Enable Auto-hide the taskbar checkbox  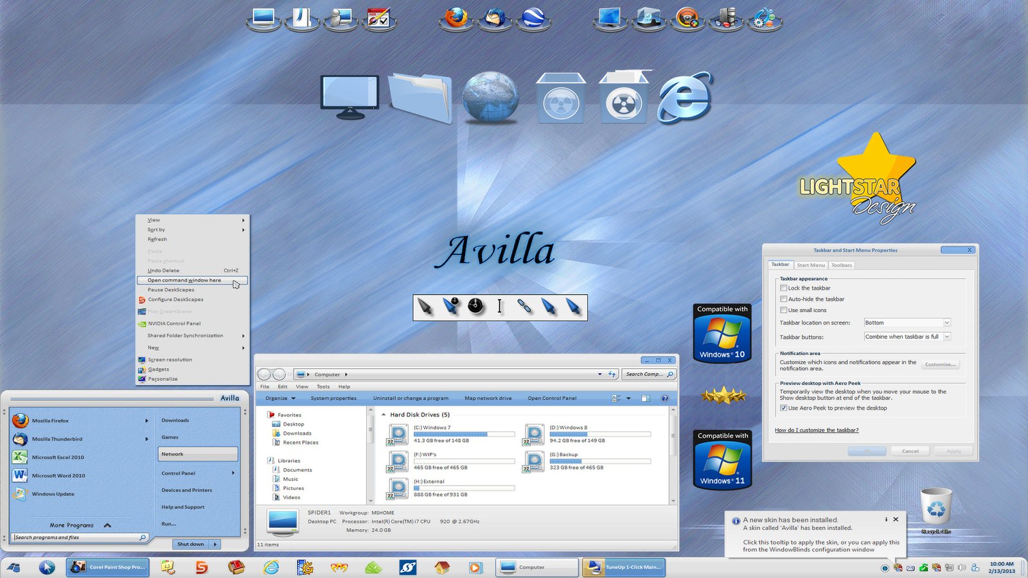[x=783, y=299]
